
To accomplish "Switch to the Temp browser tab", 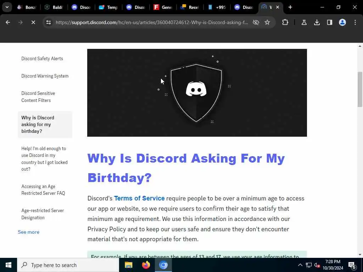I will pos(109,7).
